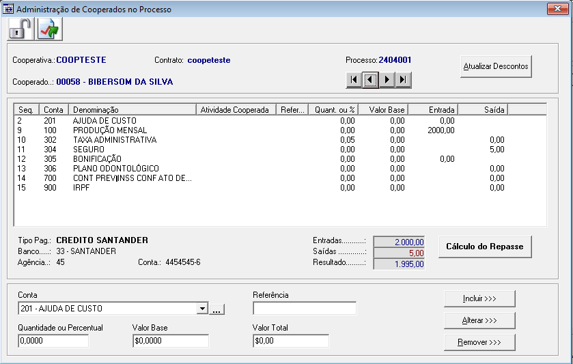Click the Entradas total field 2.000,00
The width and height of the screenshot is (573, 364).
click(399, 242)
